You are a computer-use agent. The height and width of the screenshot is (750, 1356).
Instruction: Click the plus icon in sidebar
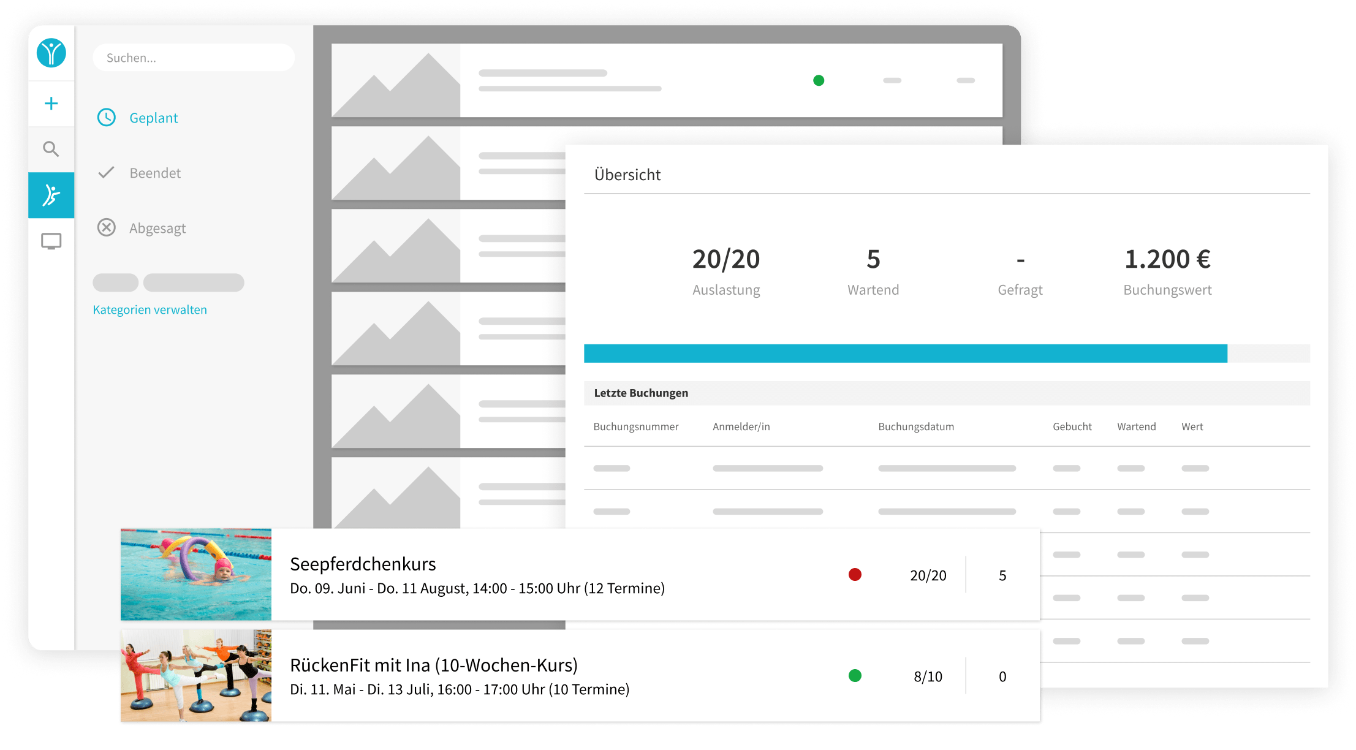pos(51,104)
